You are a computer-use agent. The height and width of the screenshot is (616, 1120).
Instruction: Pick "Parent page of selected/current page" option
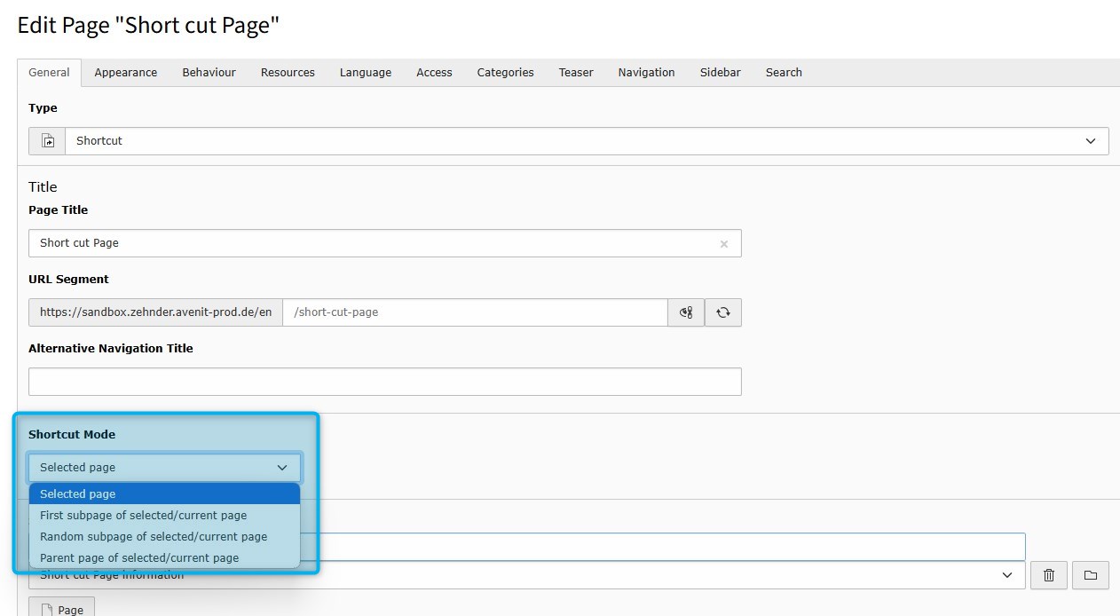pos(139,558)
